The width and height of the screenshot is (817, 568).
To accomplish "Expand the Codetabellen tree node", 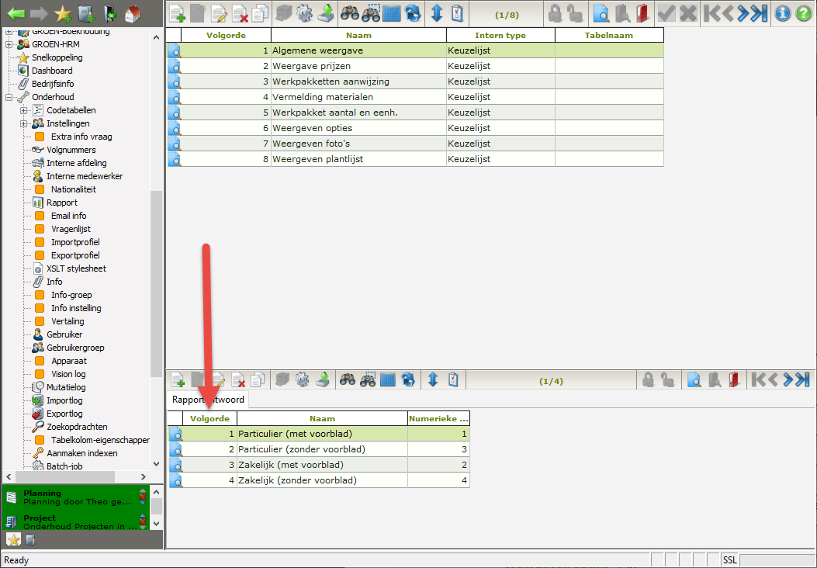I will click(24, 110).
